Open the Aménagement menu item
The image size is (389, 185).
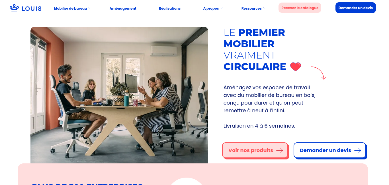coord(123,9)
